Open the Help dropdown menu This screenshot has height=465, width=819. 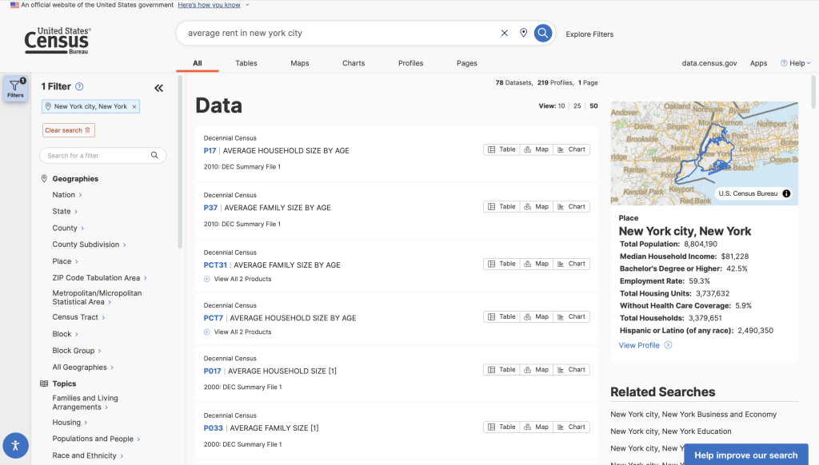point(796,63)
